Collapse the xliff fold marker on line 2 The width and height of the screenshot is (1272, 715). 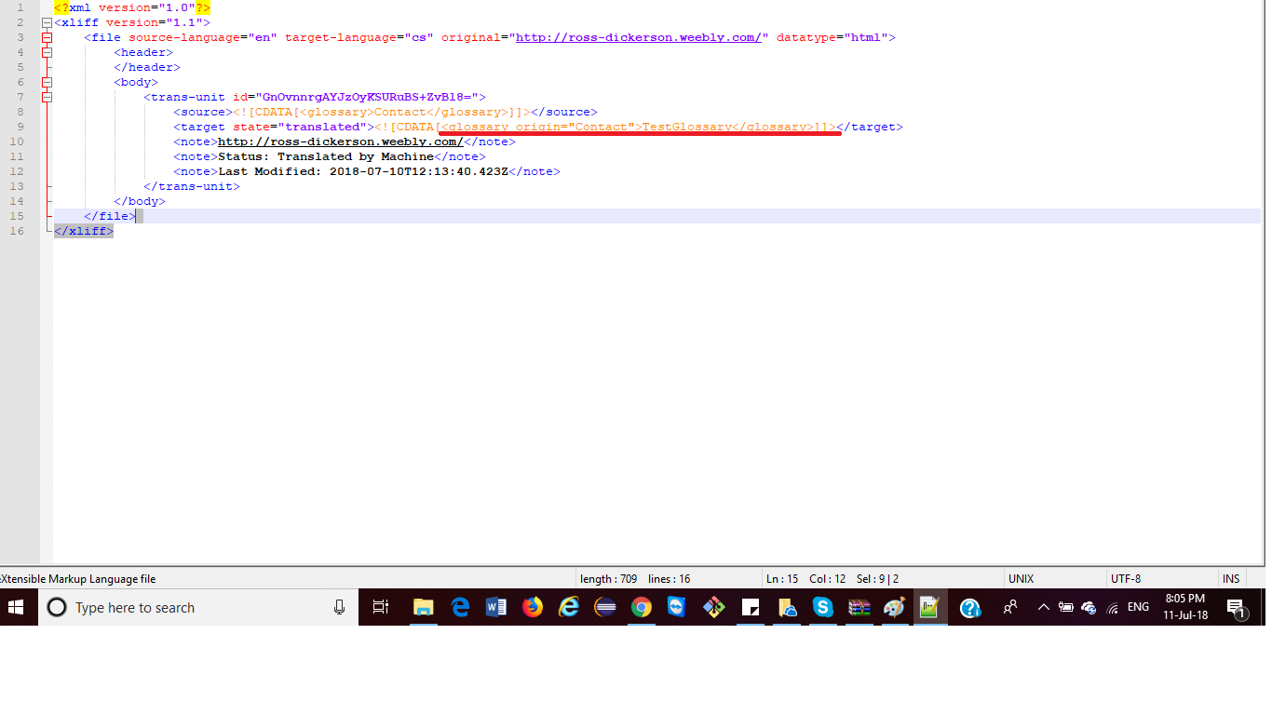click(x=47, y=22)
